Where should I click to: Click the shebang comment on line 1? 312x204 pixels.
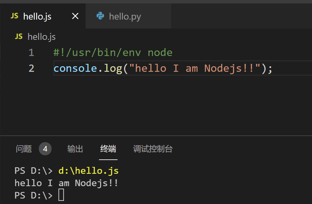[113, 53]
